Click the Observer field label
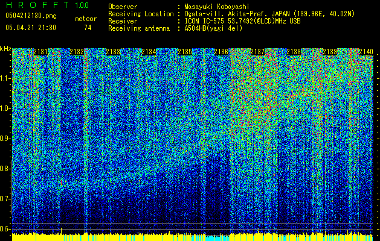The width and height of the screenshot is (380, 241). pos(123,7)
